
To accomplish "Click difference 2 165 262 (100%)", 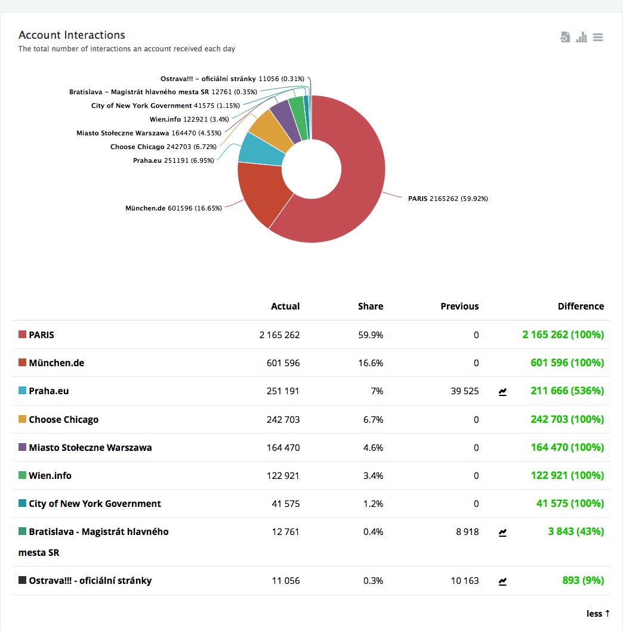I will point(563,335).
